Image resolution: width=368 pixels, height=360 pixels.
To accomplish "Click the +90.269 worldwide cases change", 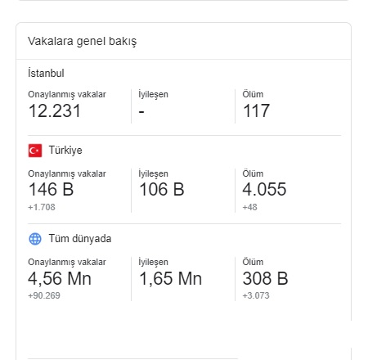I will click(x=44, y=295).
